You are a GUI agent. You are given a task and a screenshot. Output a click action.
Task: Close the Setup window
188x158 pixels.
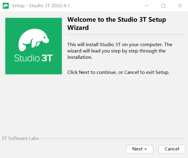click(x=180, y=6)
